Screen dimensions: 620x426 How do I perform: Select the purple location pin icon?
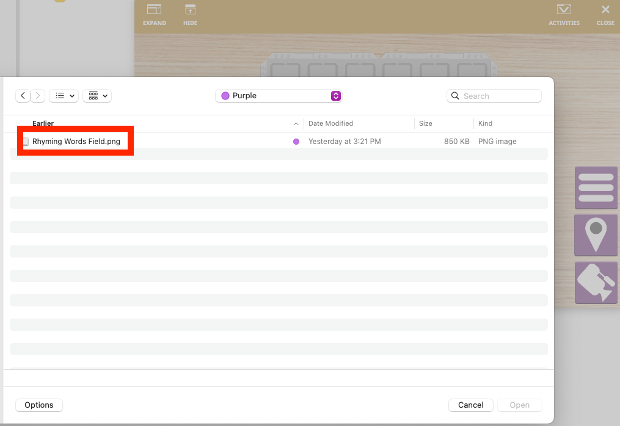click(596, 235)
